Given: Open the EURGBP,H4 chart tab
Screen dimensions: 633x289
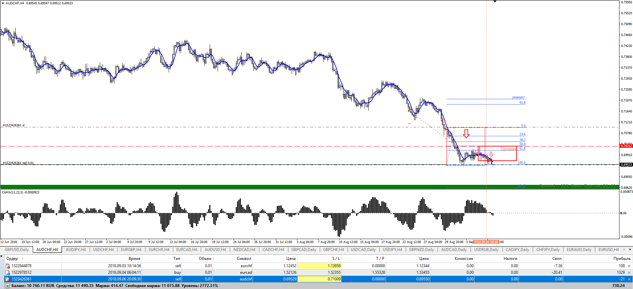Looking at the screenshot, I should [x=131, y=250].
